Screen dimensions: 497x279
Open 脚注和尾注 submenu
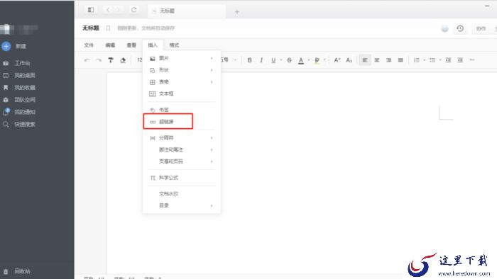[182, 149]
